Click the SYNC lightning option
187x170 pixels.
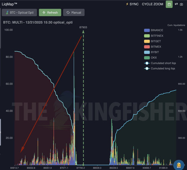point(132,4)
